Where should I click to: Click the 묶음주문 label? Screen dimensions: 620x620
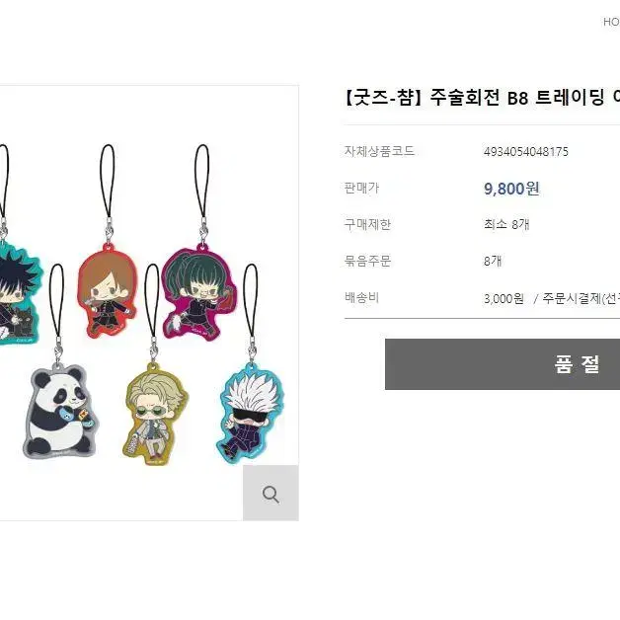(x=367, y=261)
